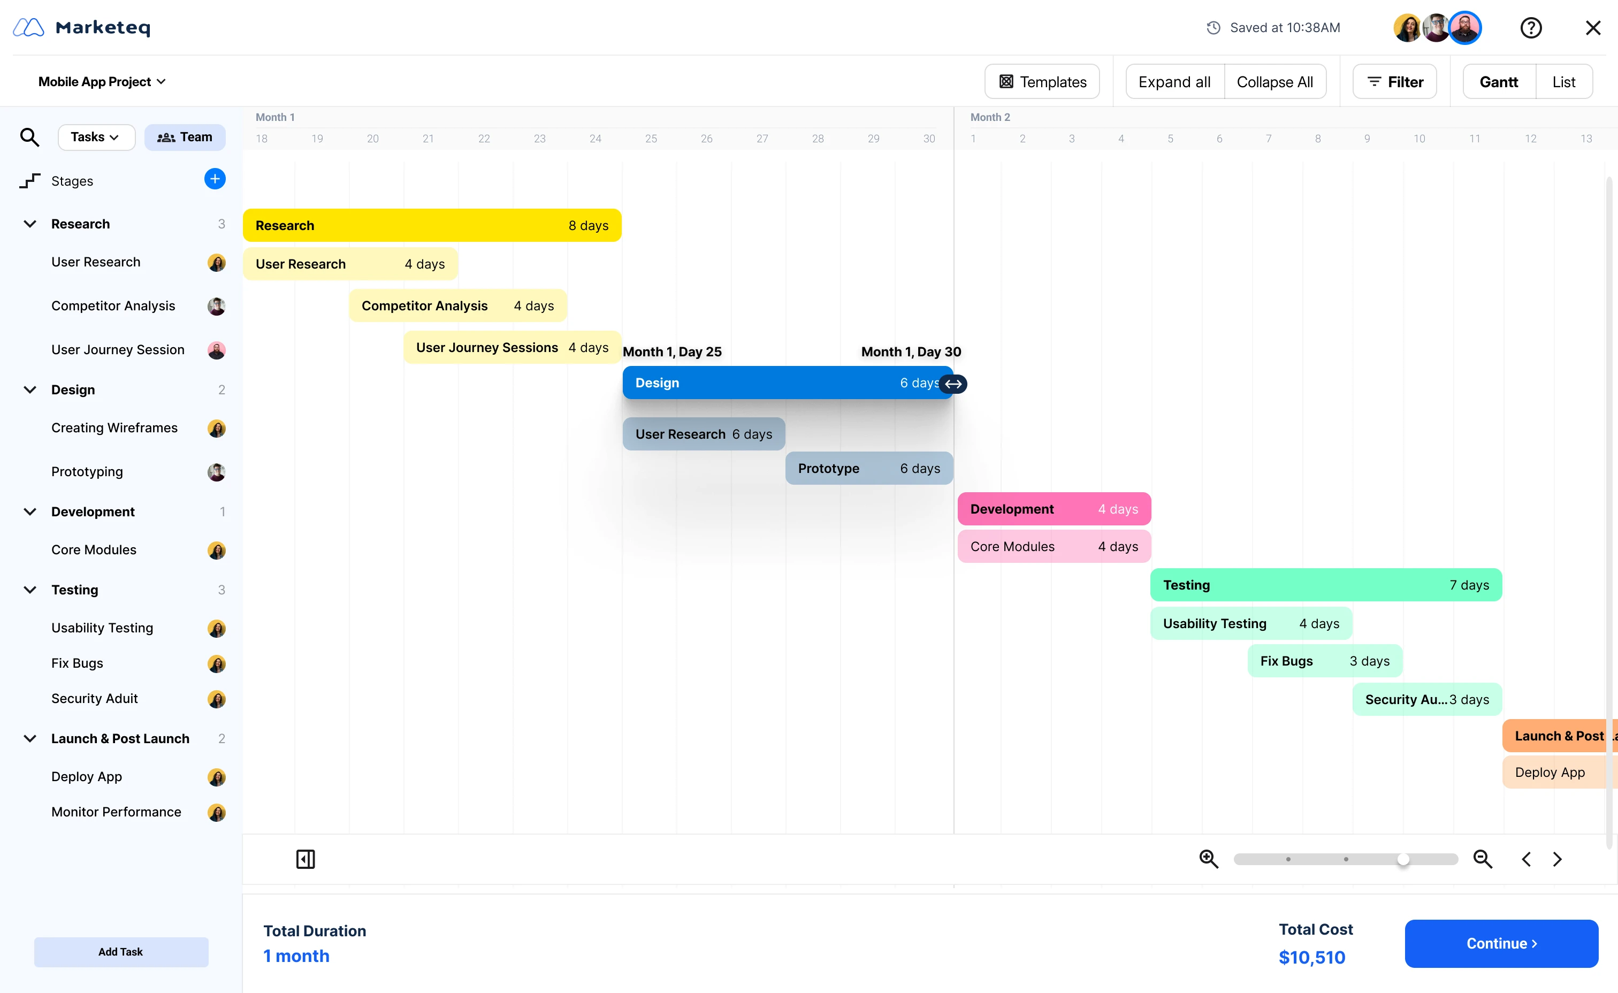Collapse the Development stage chevron
This screenshot has height=993, width=1618.
29,512
